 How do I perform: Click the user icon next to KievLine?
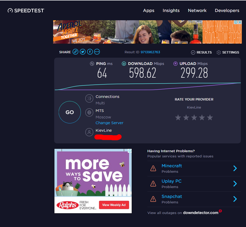pyautogui.click(x=89, y=132)
